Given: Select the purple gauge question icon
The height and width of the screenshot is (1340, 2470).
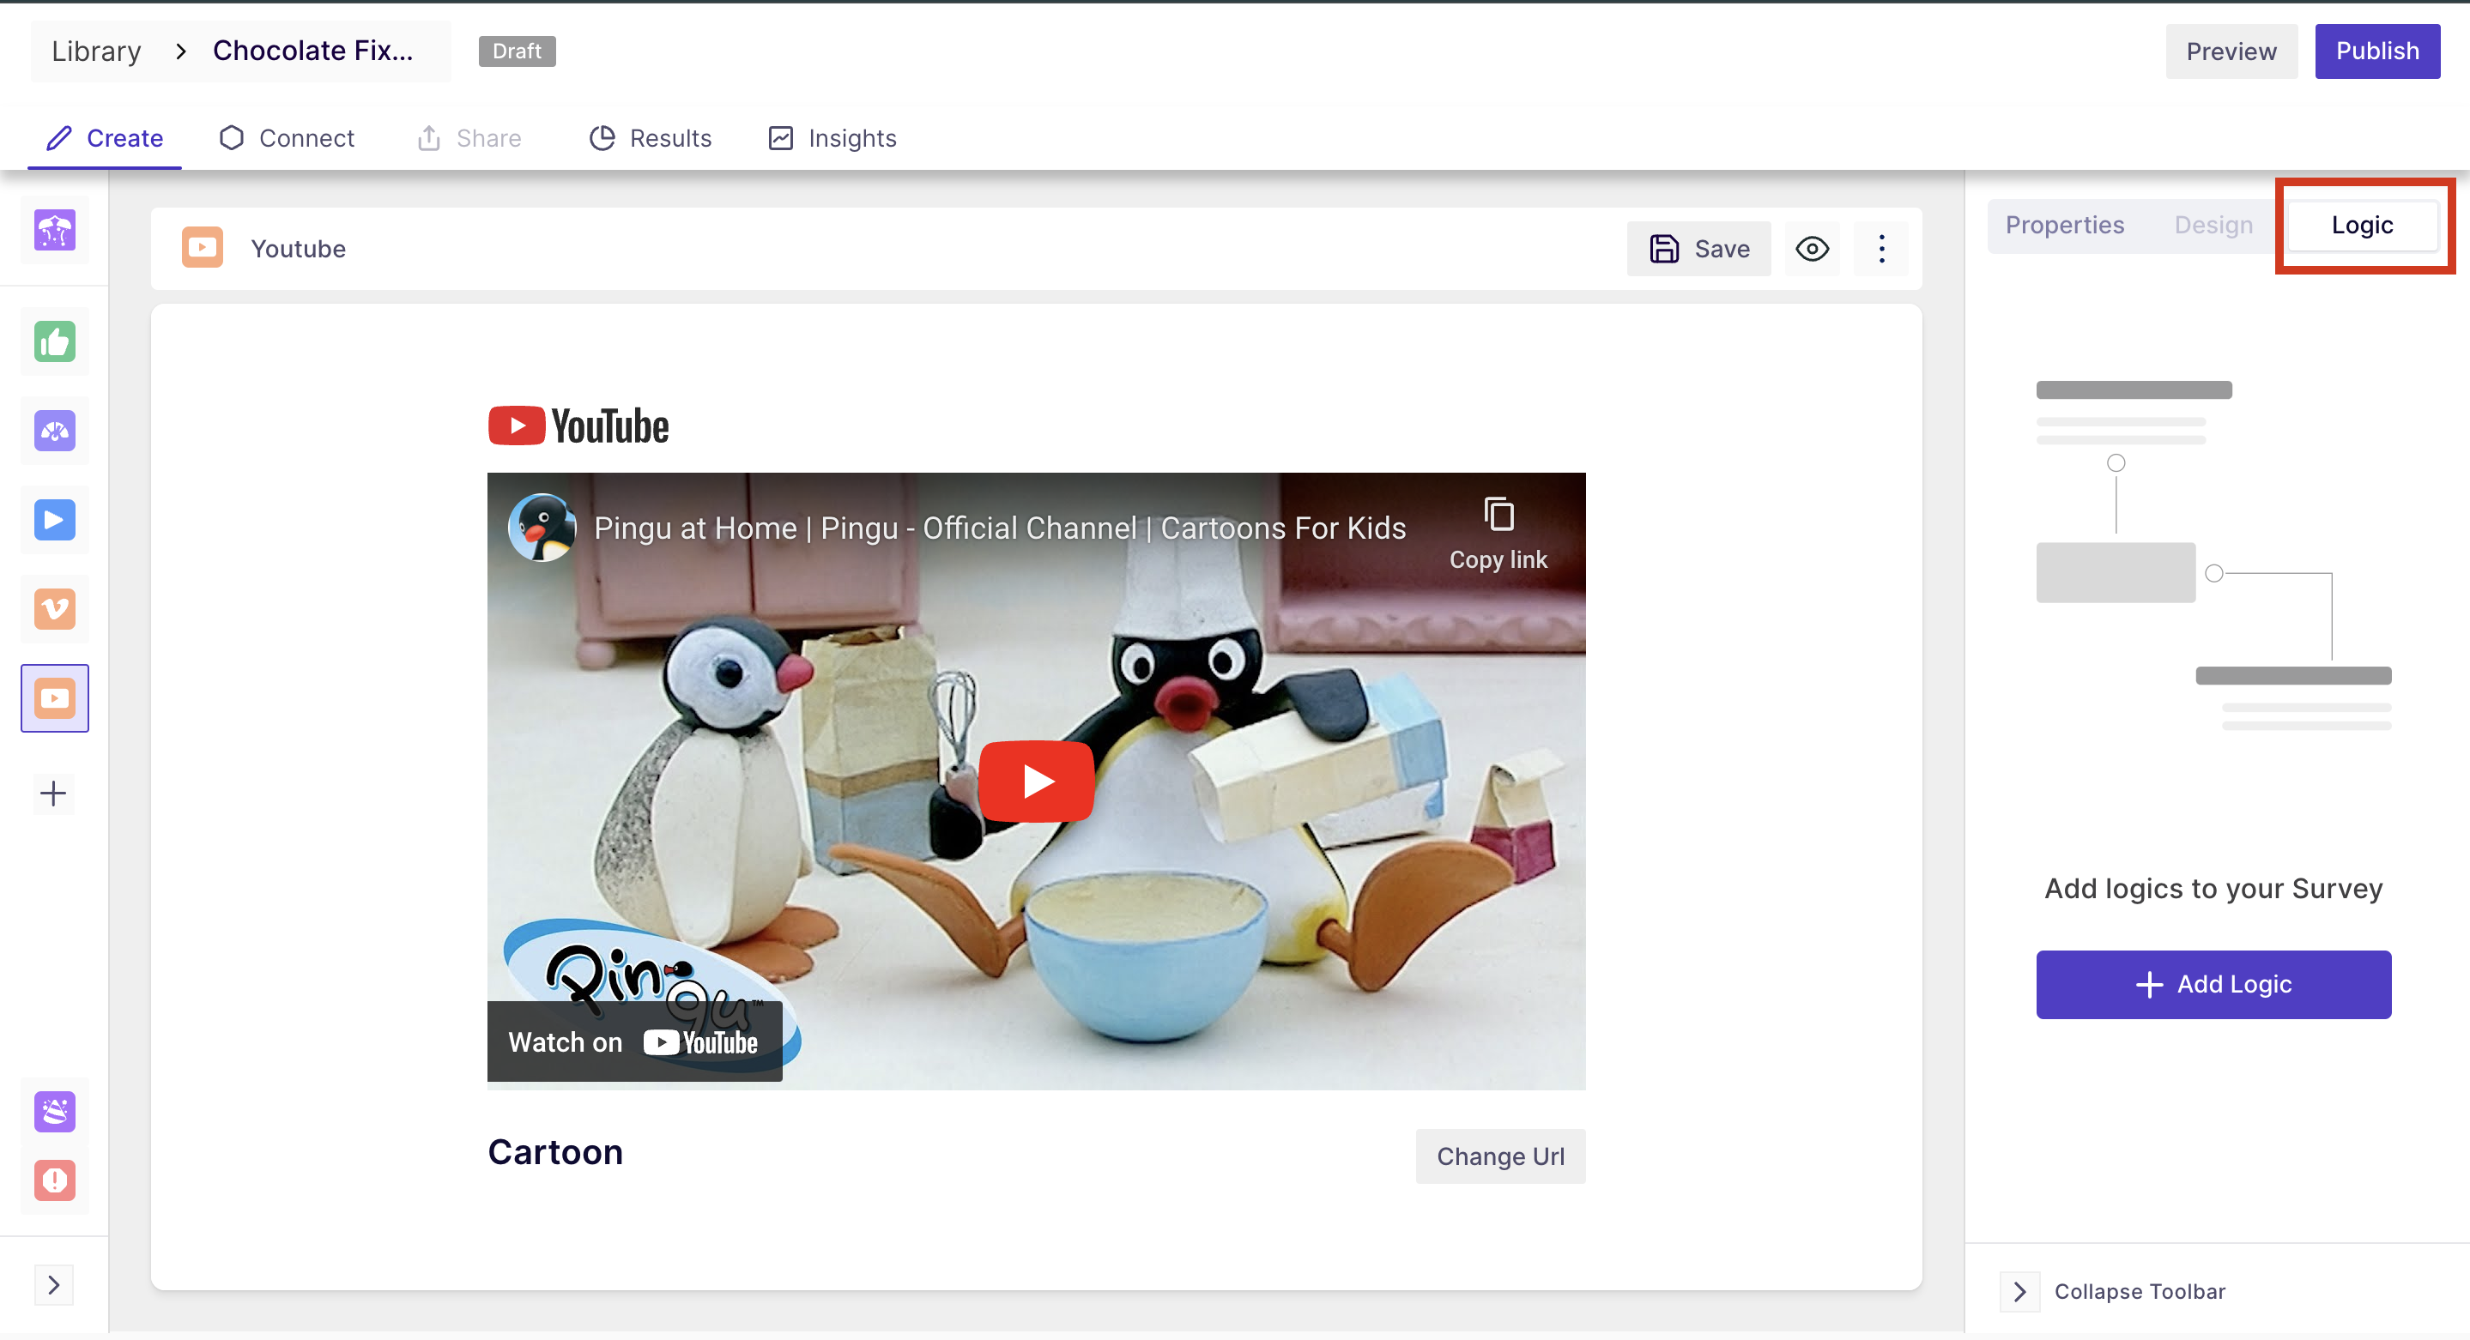Looking at the screenshot, I should coord(55,431).
